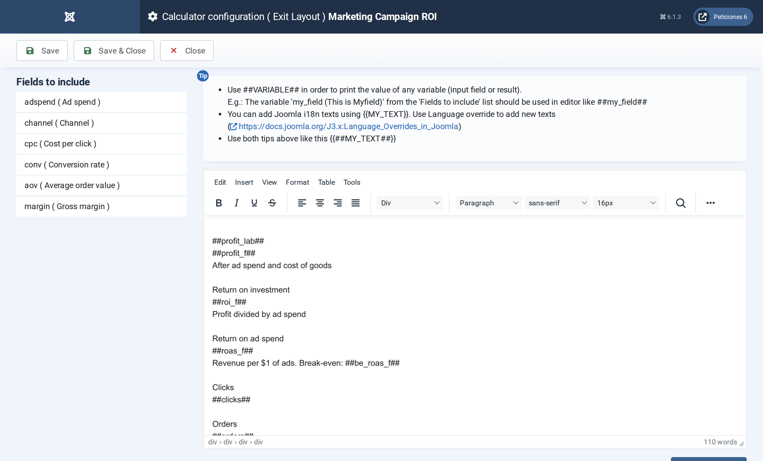
Task: Justify text alignment
Action: click(x=355, y=203)
